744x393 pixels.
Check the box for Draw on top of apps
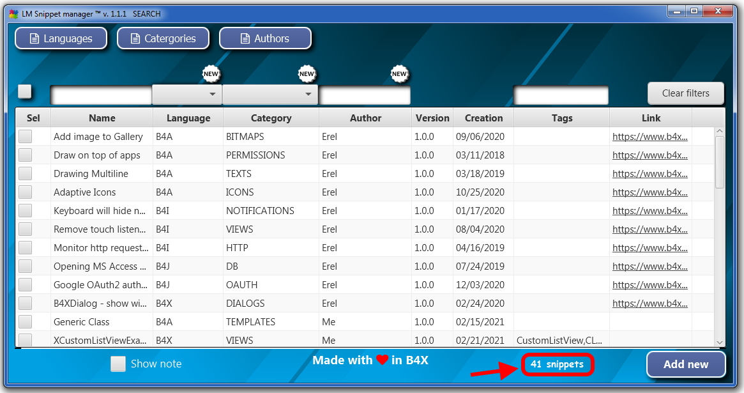point(25,155)
